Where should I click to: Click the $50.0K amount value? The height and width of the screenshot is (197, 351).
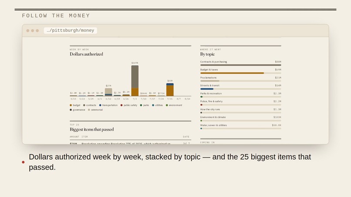pos(277,125)
